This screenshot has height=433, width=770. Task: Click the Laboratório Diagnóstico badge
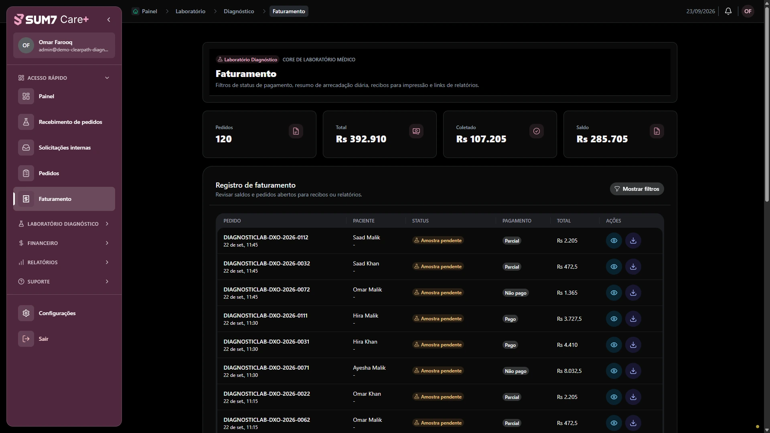(247, 59)
